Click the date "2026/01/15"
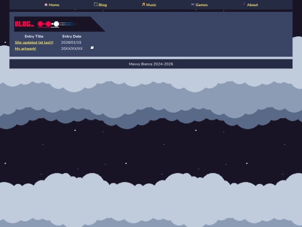 point(71,43)
